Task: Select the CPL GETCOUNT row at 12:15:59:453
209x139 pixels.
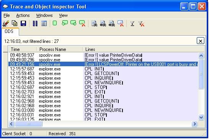Action: pos(103,74)
